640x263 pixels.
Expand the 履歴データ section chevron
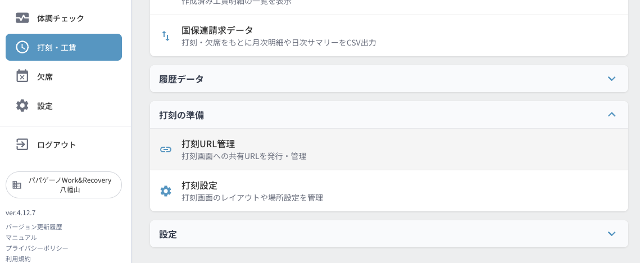point(611,79)
